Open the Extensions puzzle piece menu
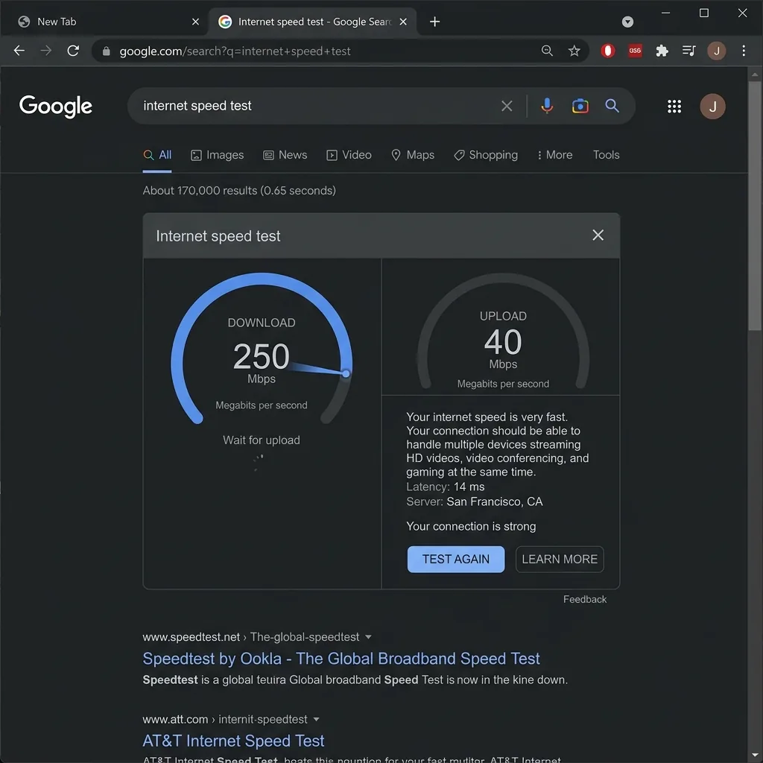The image size is (763, 763). click(x=662, y=51)
